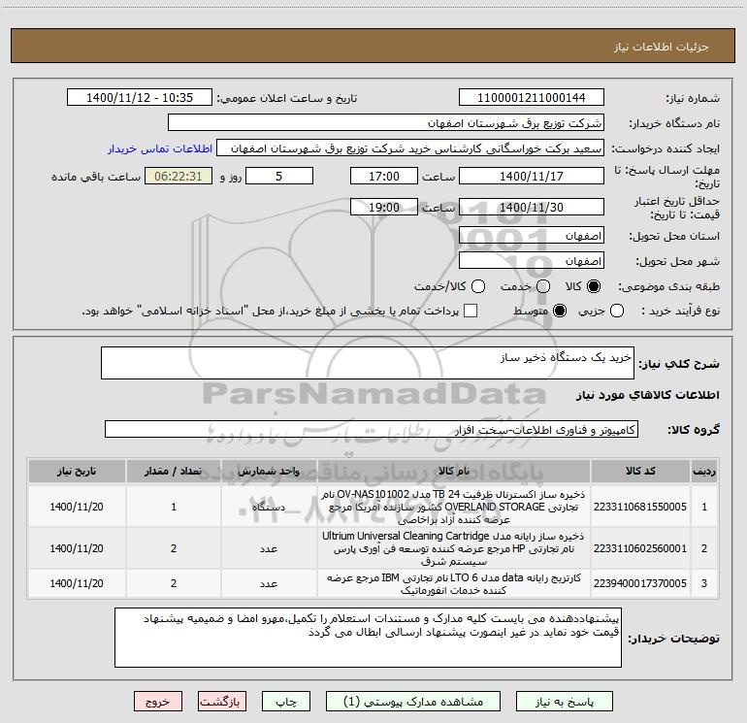Click the بازگشت back button

[222, 702]
